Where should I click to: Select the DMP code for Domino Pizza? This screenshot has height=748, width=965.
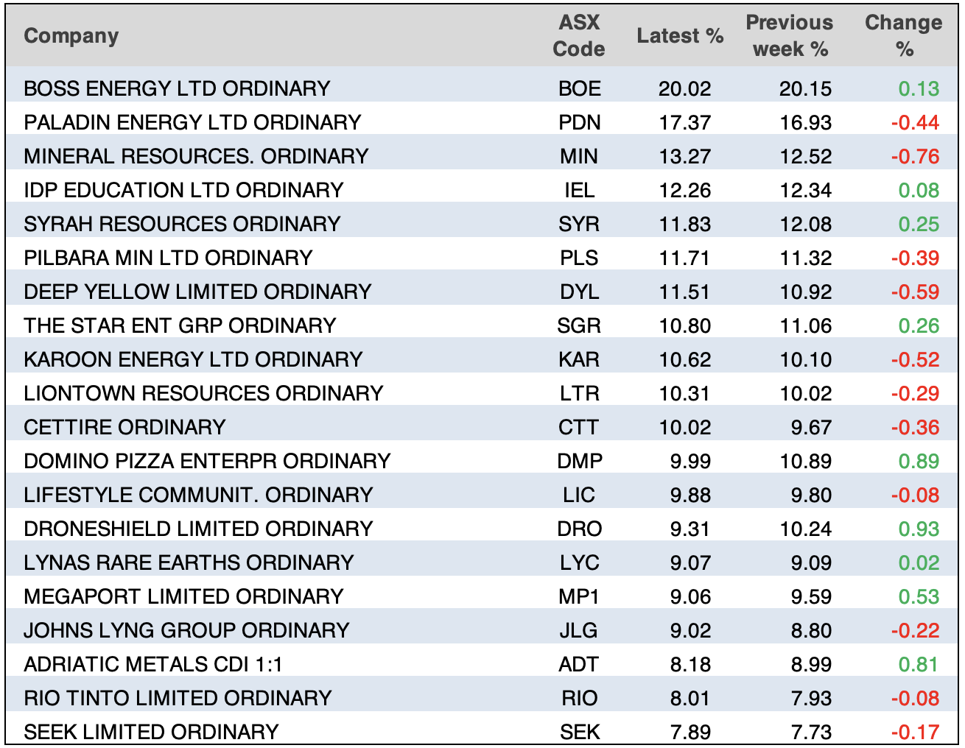tap(579, 461)
